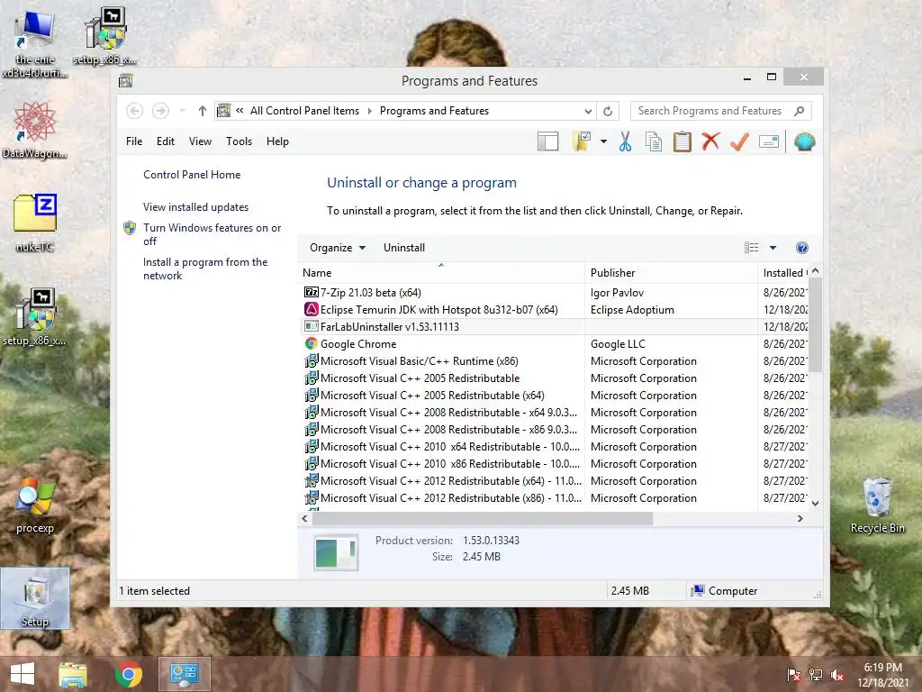Click All Control Panel Items breadcrumb

304,111
